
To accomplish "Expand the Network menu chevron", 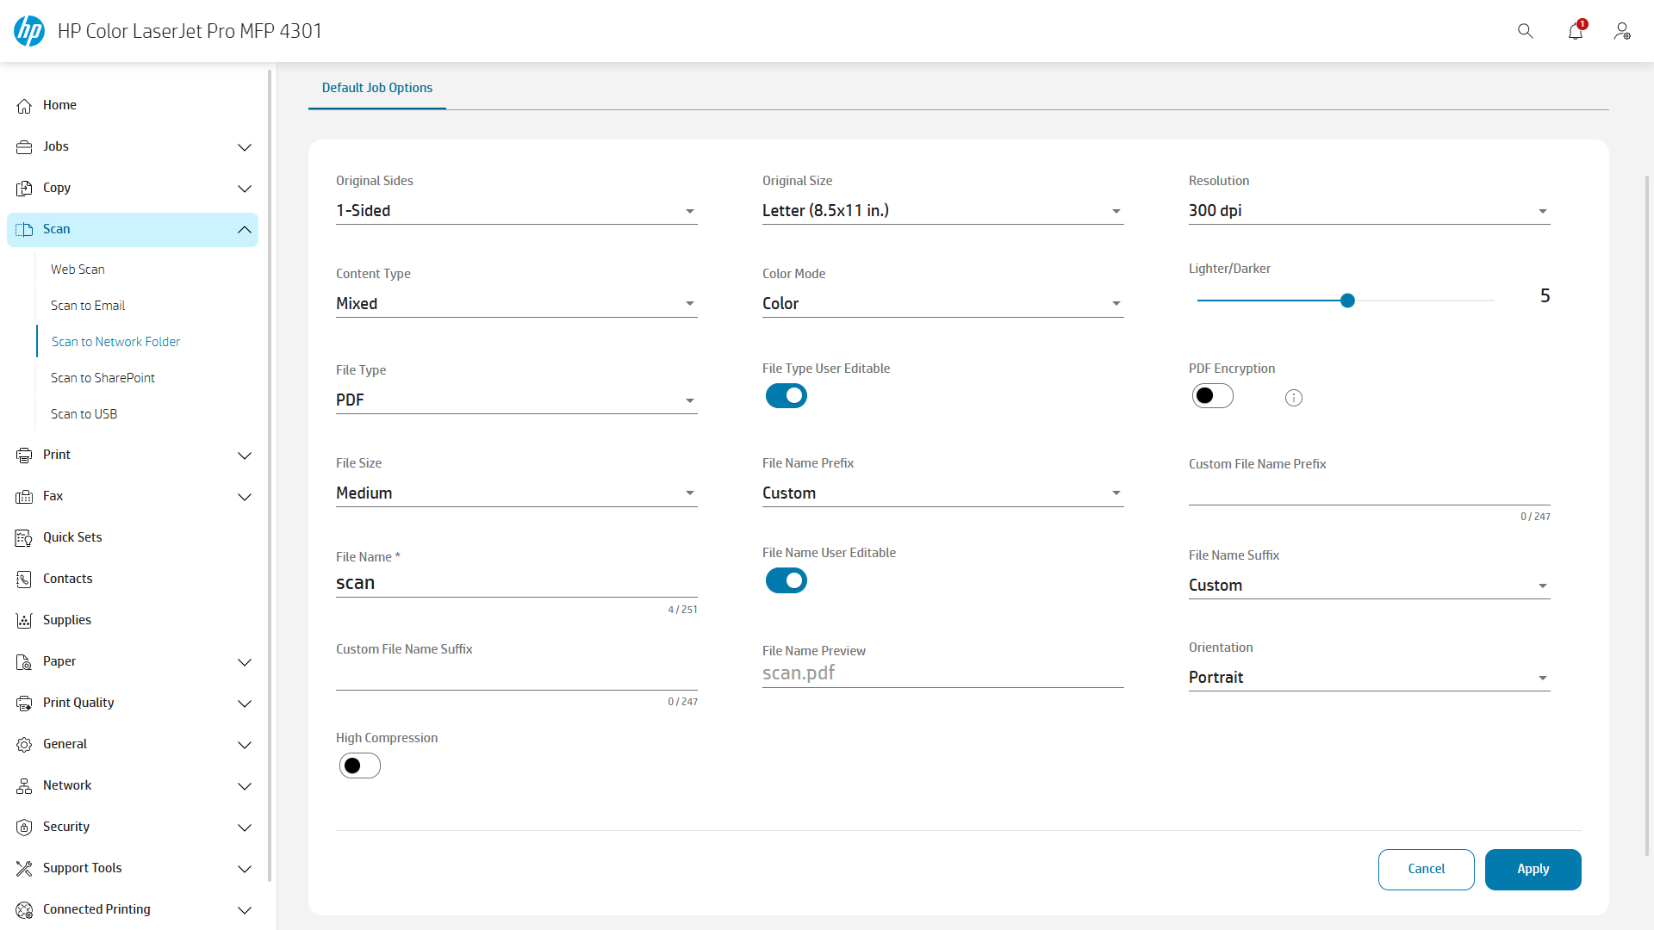I will coord(245,785).
